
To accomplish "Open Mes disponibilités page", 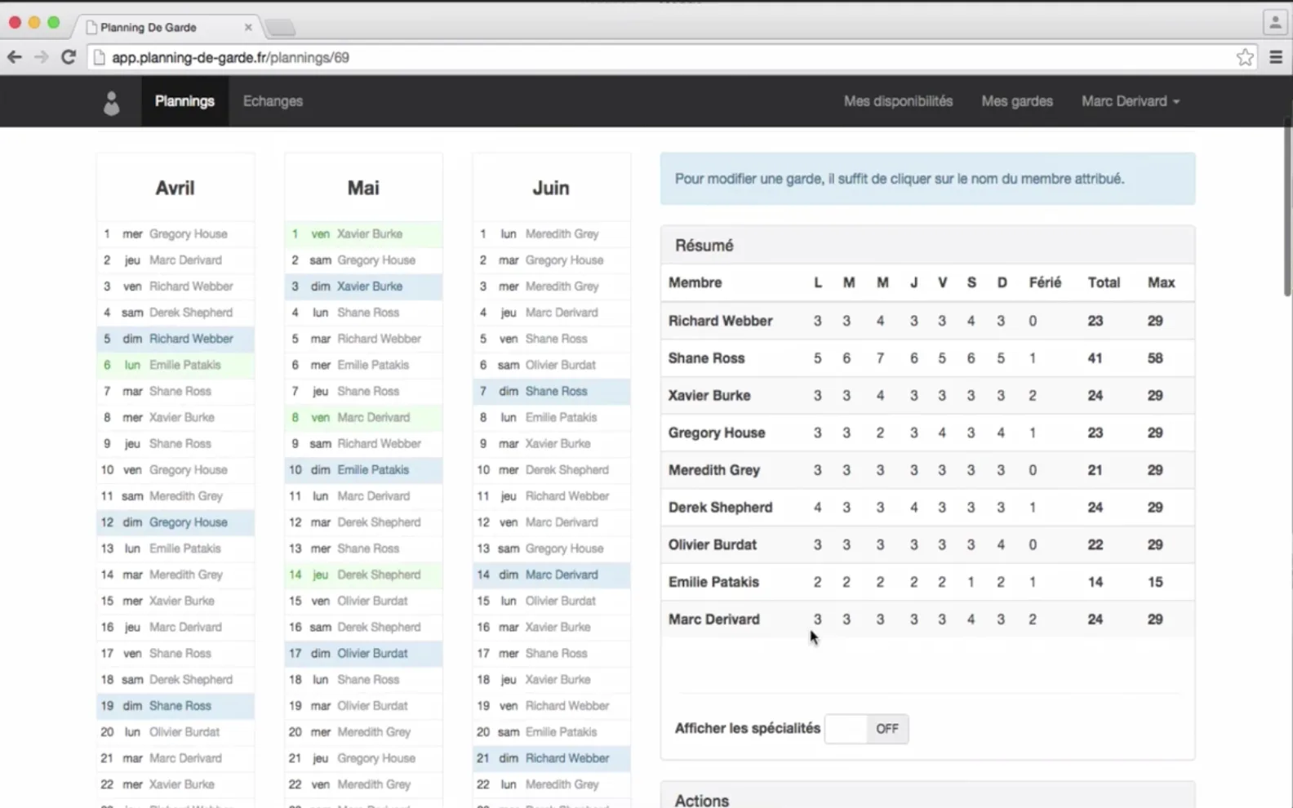I will 898,101.
